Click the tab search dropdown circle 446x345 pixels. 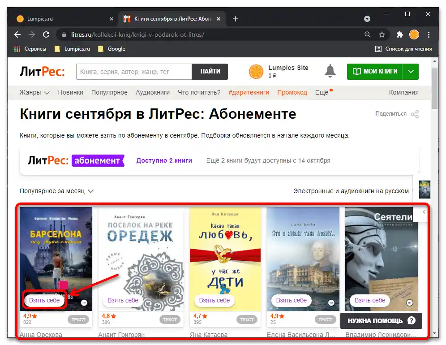(x=367, y=19)
